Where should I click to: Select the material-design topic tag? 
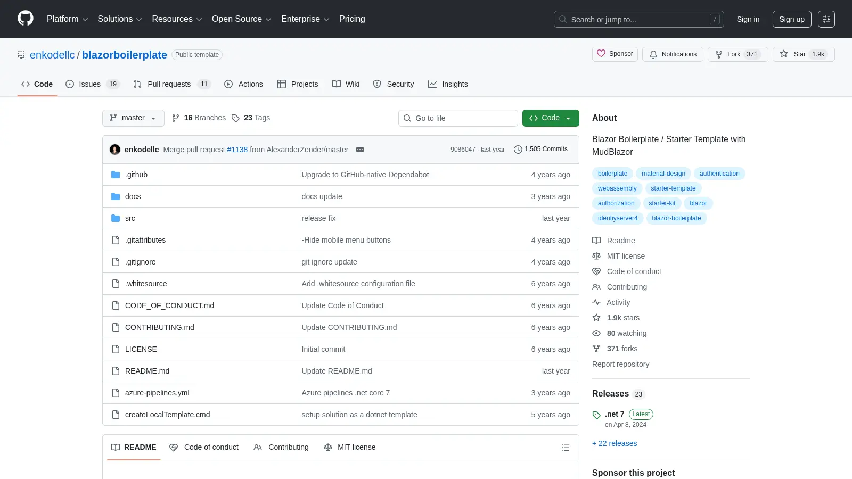(663, 174)
